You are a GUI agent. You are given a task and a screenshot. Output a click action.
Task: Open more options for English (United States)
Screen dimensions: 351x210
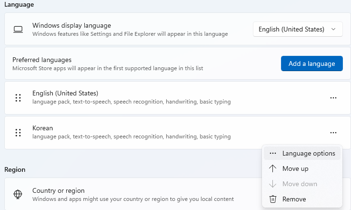(x=333, y=98)
